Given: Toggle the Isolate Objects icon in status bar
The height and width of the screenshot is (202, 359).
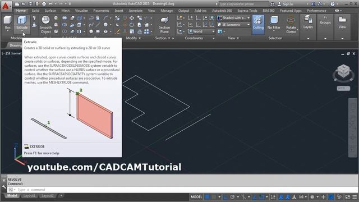Looking at the screenshot, I should tap(339, 197).
